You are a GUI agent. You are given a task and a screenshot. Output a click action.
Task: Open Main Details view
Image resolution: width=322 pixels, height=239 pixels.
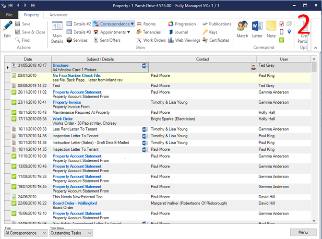[x=57, y=32]
